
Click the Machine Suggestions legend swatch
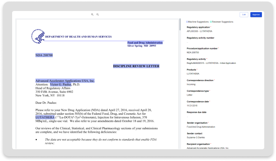pos(188,22)
